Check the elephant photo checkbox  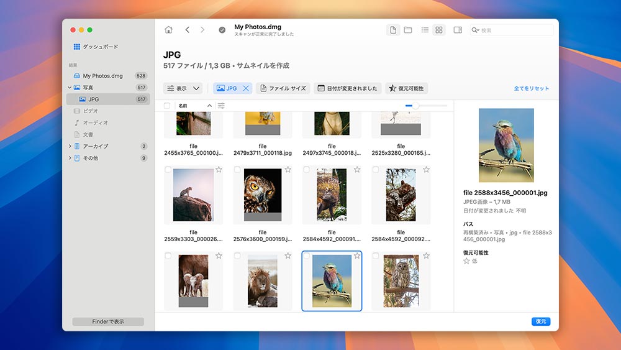coord(168,256)
